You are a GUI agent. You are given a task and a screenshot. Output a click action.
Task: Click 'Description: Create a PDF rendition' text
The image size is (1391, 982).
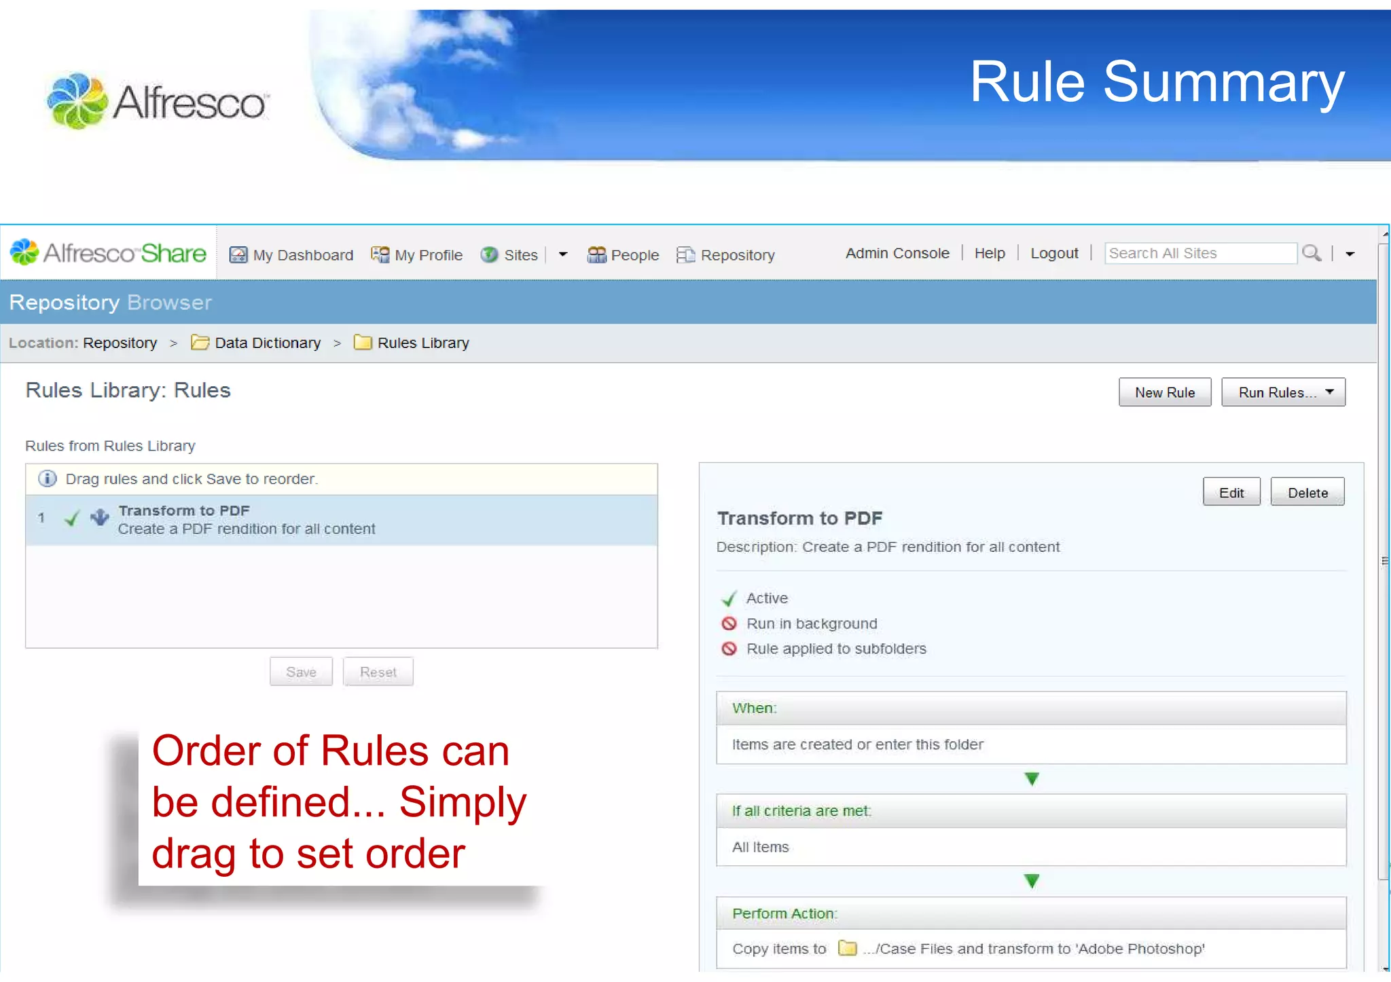tap(888, 547)
